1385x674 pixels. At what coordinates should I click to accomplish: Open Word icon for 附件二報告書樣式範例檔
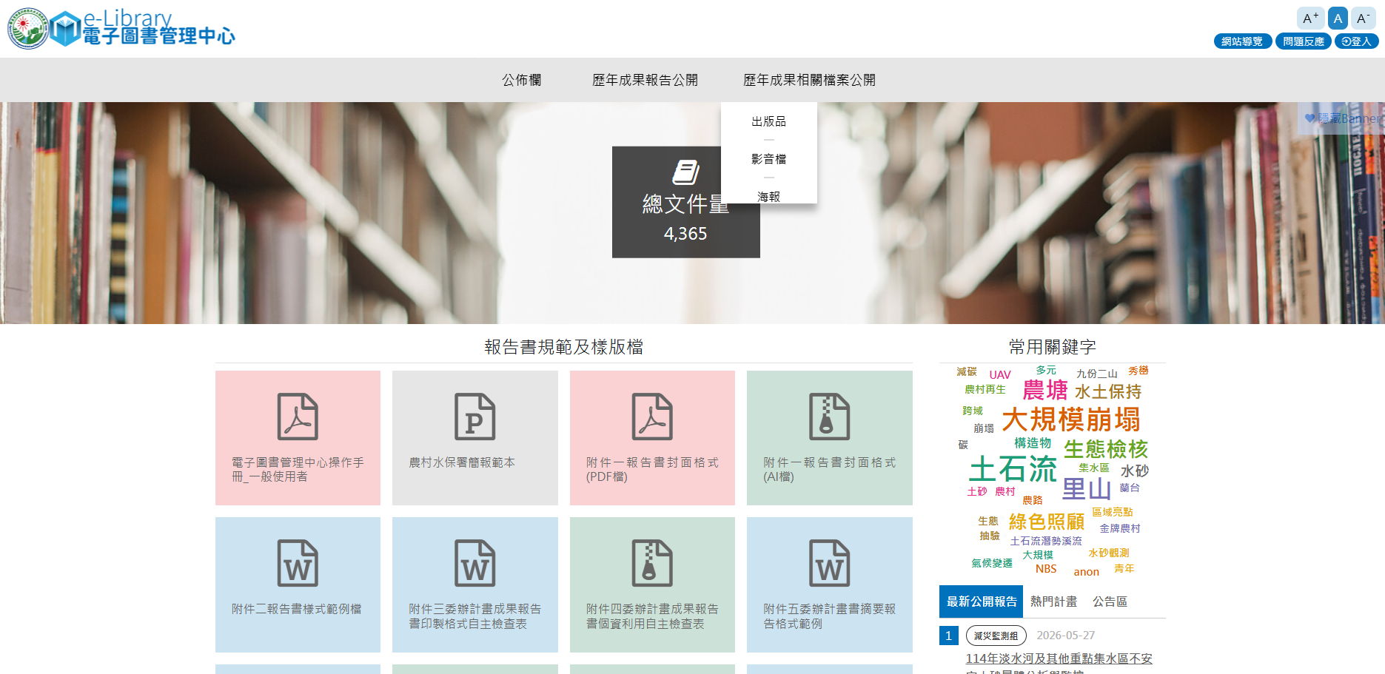pos(298,563)
